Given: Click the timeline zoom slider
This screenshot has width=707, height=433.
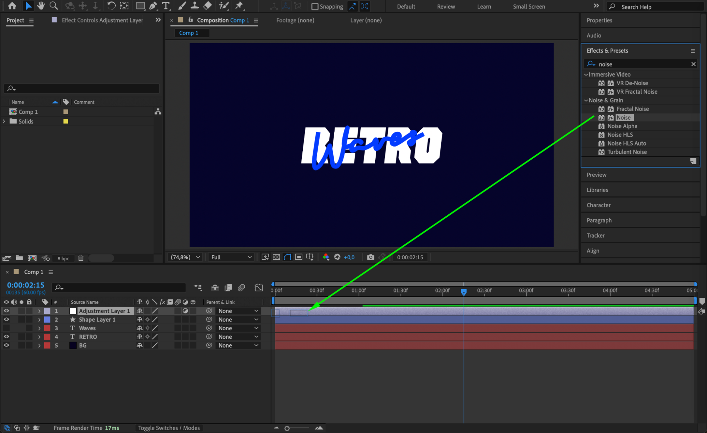Looking at the screenshot, I should 287,428.
